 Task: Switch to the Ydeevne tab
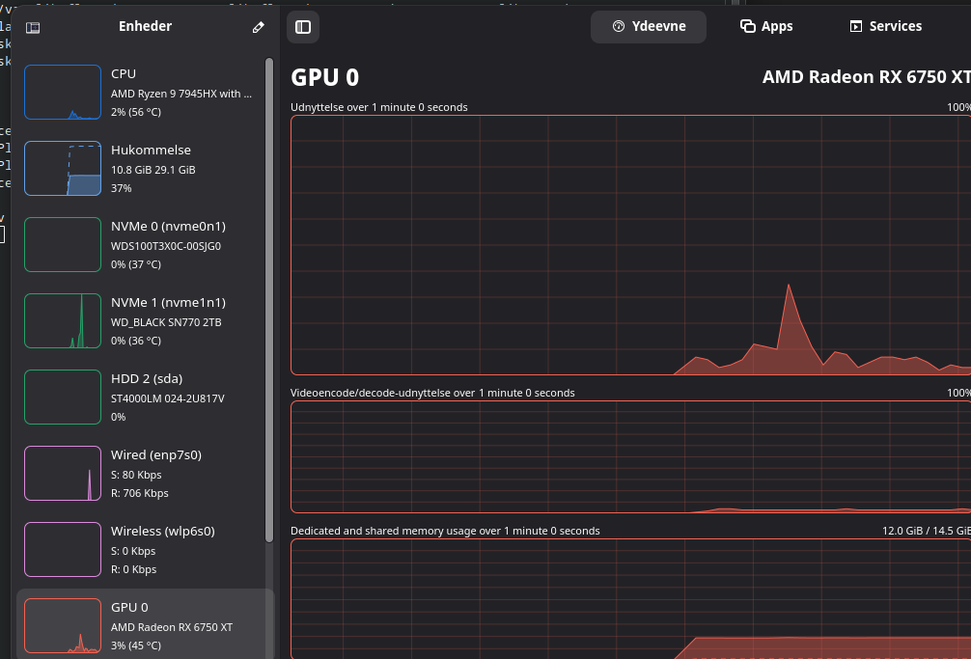point(649,27)
